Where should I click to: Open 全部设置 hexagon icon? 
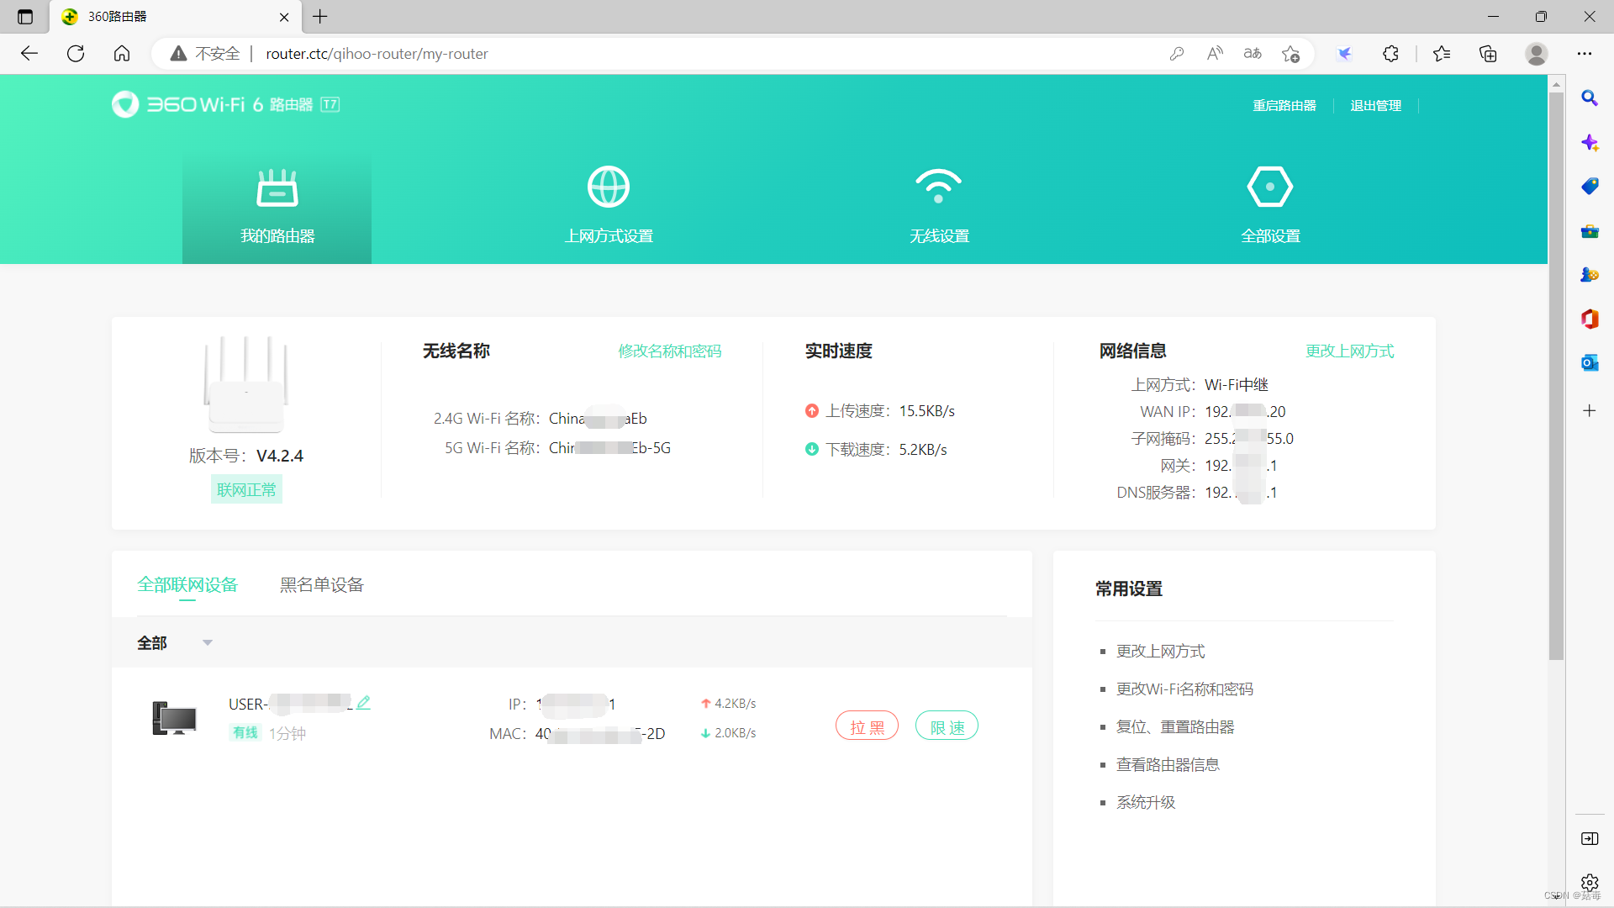[x=1269, y=187]
